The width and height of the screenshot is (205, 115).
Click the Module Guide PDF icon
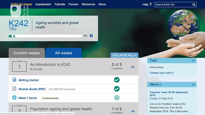tap(14, 89)
